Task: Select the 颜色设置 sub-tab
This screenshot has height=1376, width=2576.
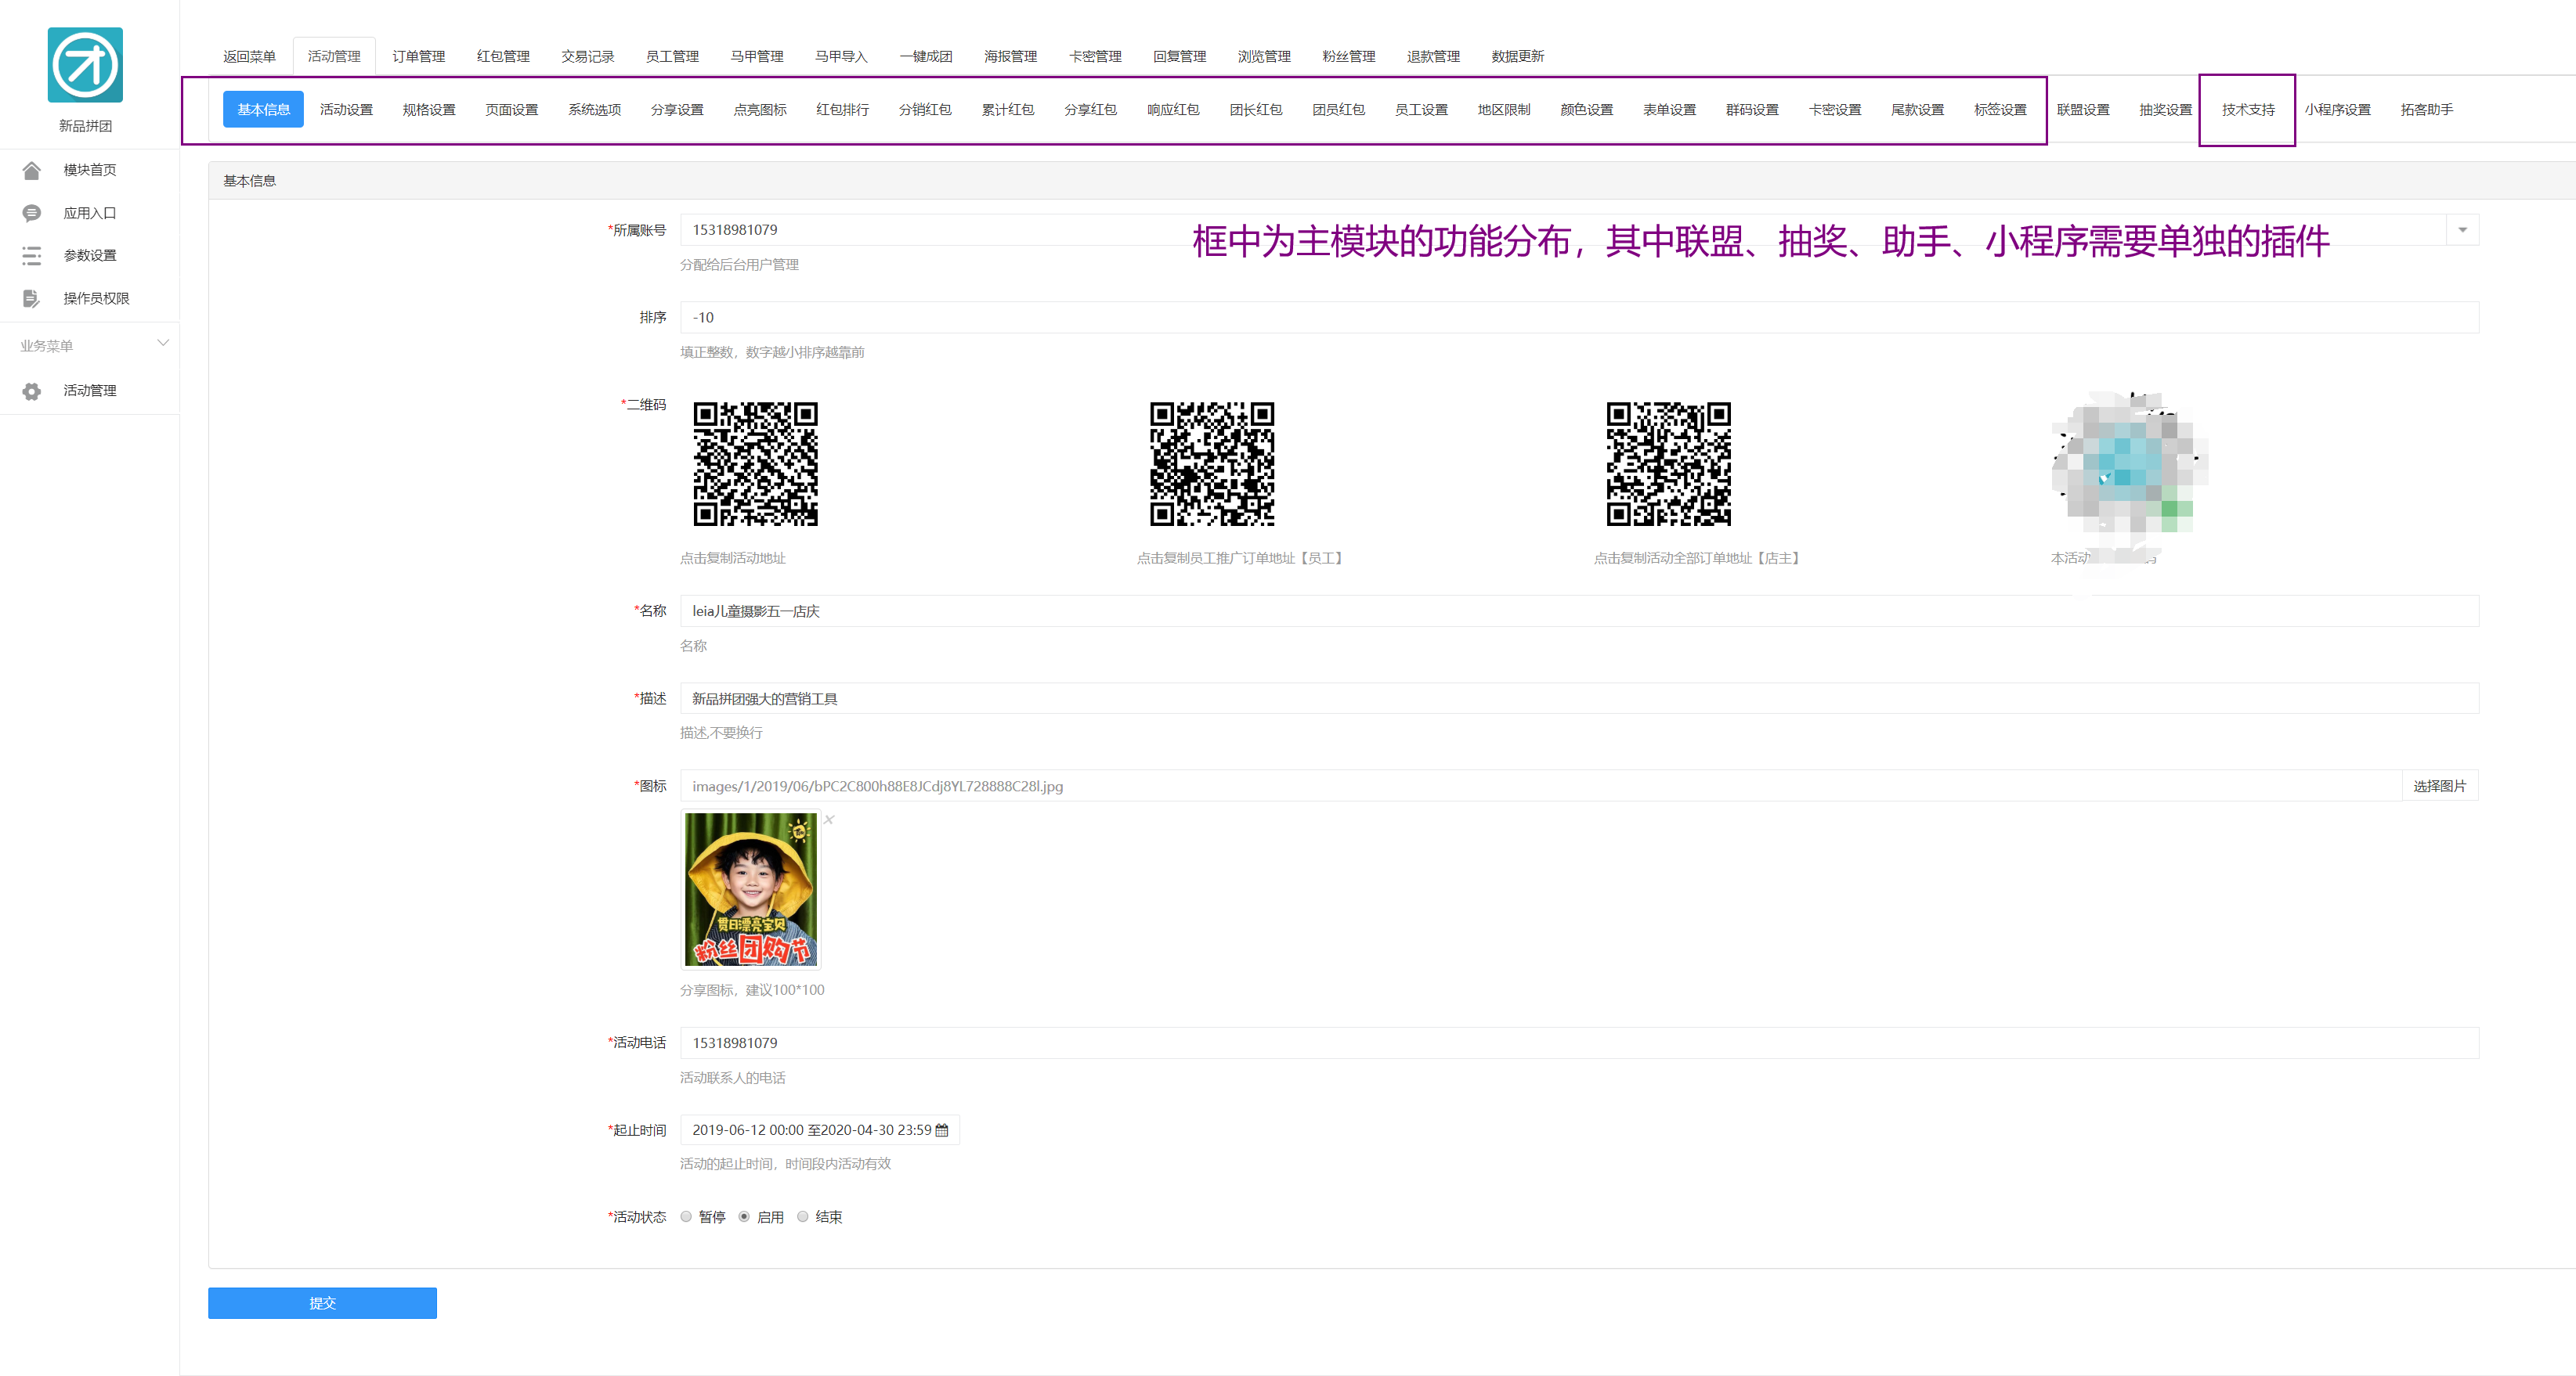Action: [1587, 109]
